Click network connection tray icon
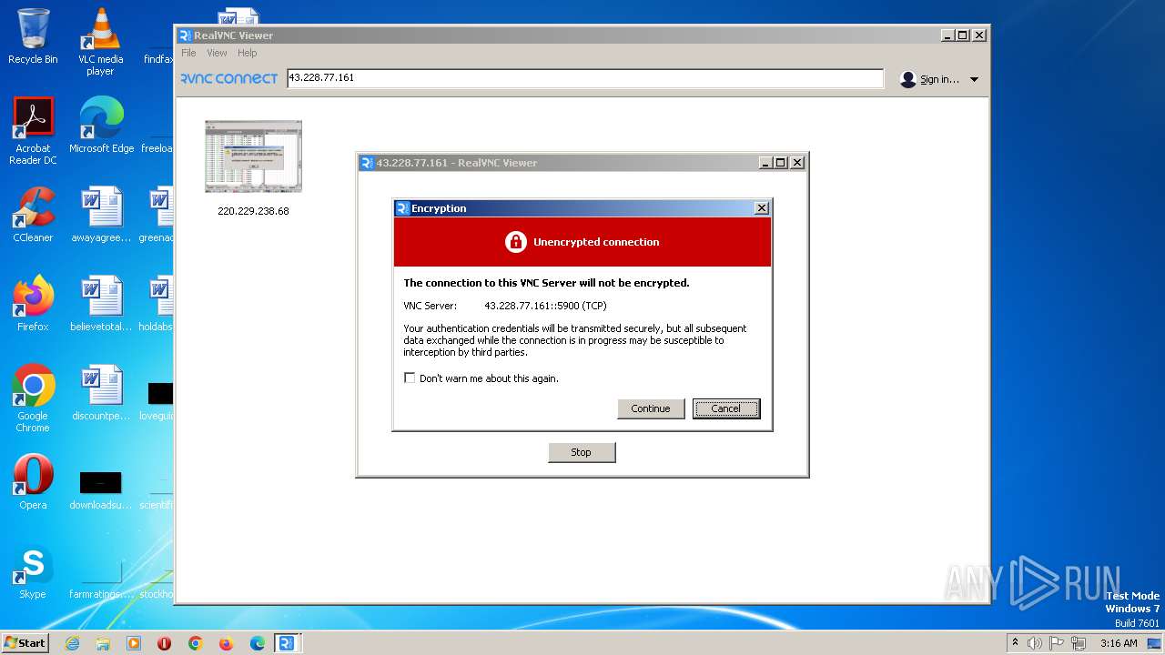1165x655 pixels. (x=1079, y=643)
